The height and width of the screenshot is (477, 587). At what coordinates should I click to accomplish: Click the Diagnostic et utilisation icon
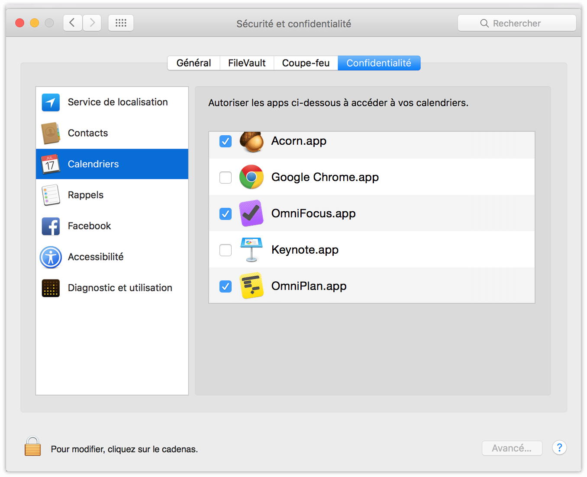pos(51,288)
